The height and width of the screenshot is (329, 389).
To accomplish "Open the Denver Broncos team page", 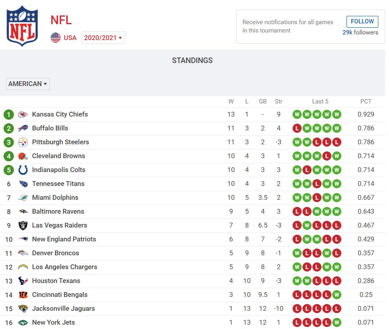I will (56, 253).
